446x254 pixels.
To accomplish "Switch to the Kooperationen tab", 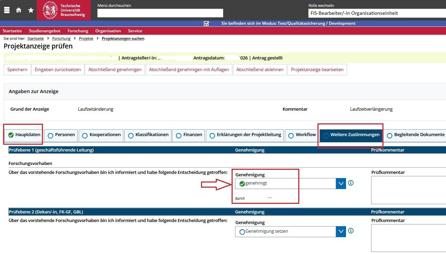I will (101, 135).
